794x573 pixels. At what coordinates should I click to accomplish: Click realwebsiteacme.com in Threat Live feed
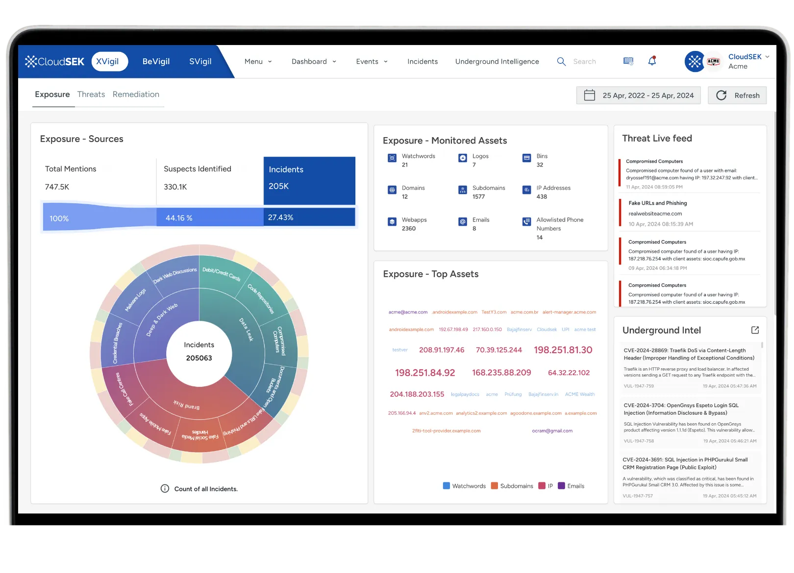(x=655, y=214)
